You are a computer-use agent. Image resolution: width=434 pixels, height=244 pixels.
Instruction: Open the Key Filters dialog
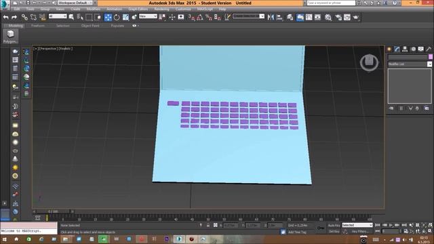pos(360,231)
